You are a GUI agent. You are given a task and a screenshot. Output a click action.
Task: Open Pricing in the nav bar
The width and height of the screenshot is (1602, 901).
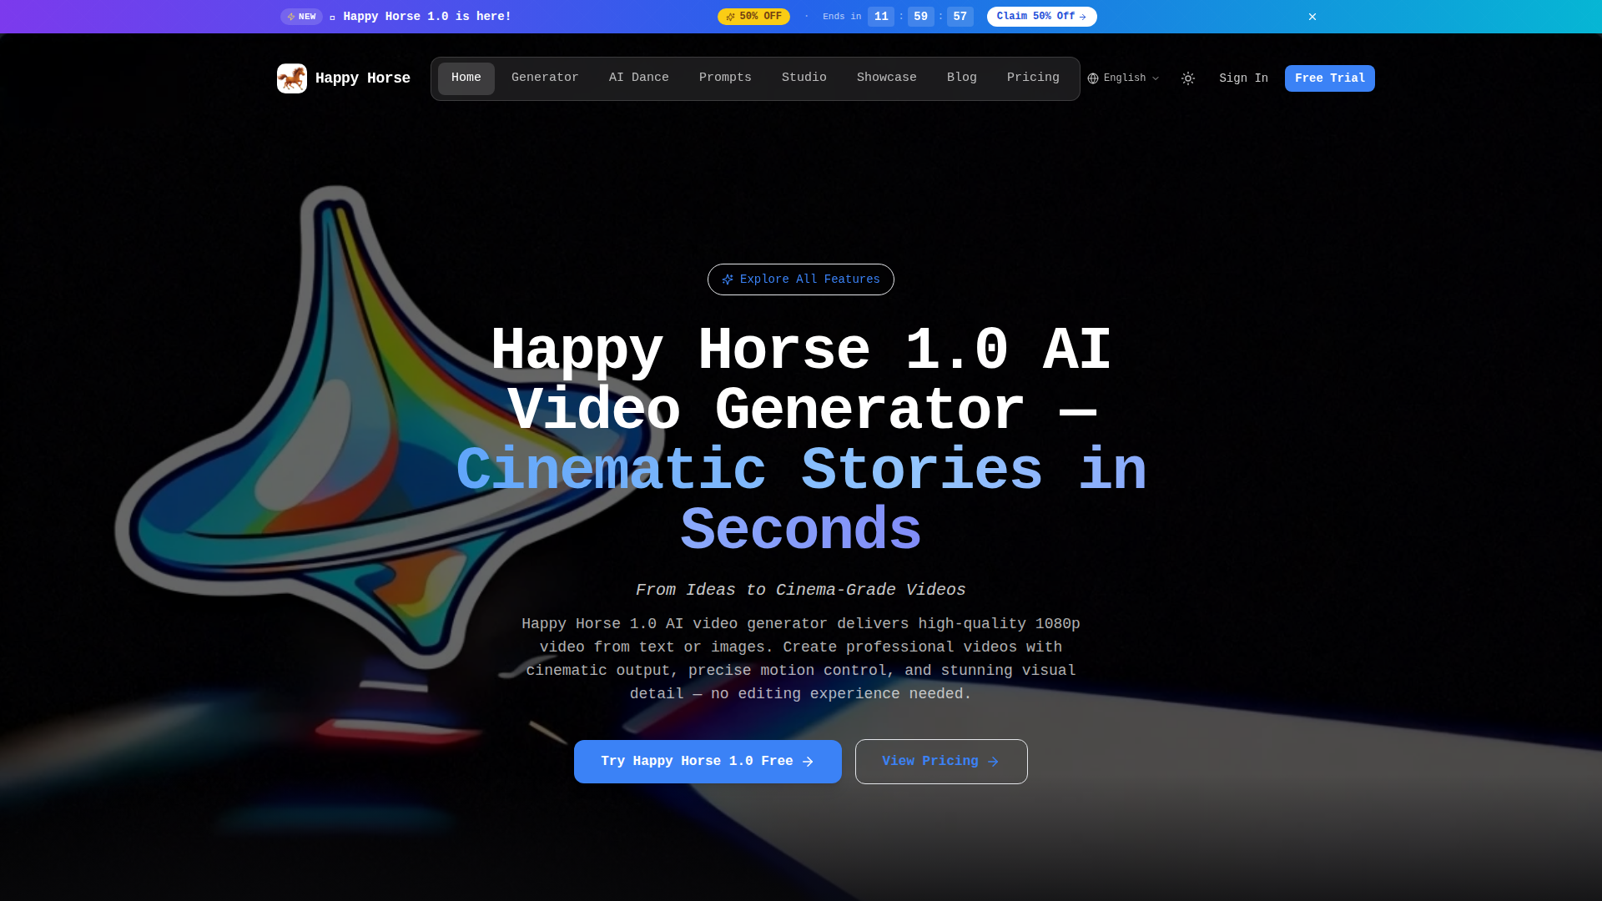click(x=1033, y=78)
